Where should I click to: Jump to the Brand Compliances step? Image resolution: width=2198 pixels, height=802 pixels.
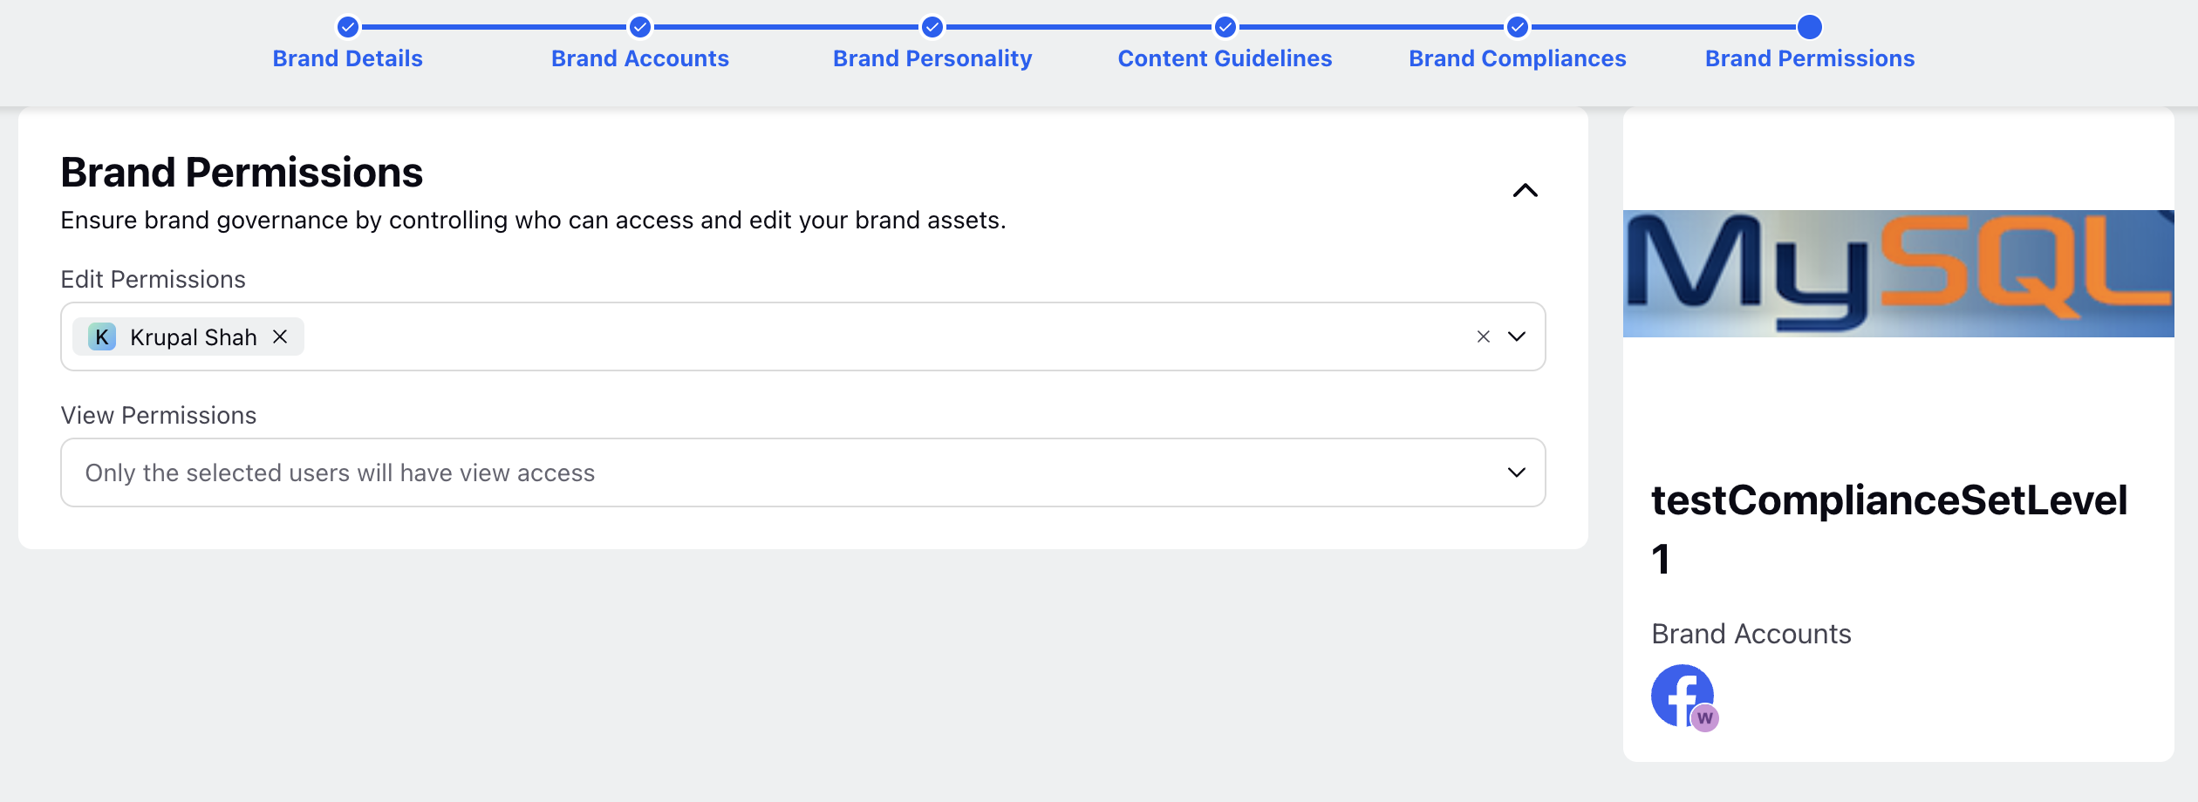(x=1517, y=58)
